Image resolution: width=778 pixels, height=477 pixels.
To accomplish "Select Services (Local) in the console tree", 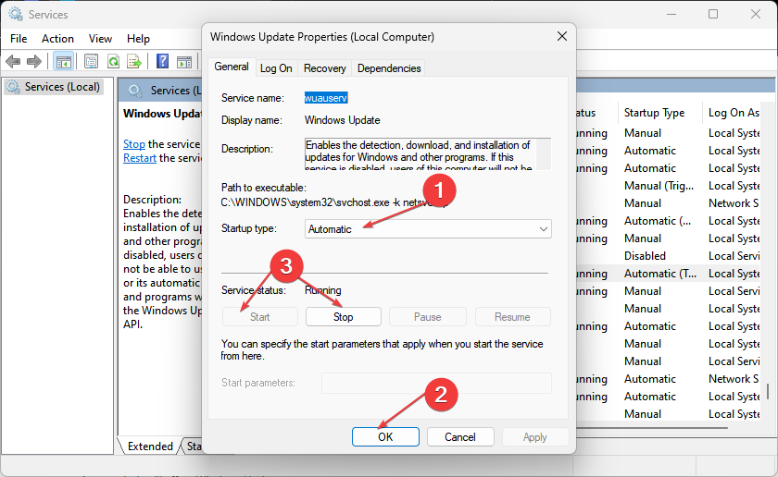I will pyautogui.click(x=54, y=87).
